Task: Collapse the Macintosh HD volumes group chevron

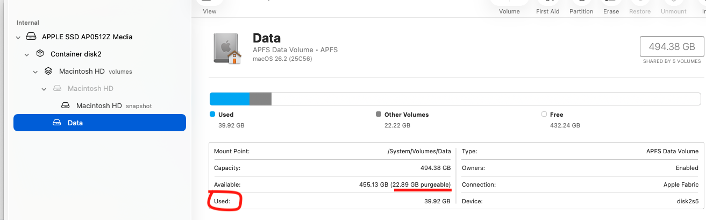Action: click(x=35, y=72)
